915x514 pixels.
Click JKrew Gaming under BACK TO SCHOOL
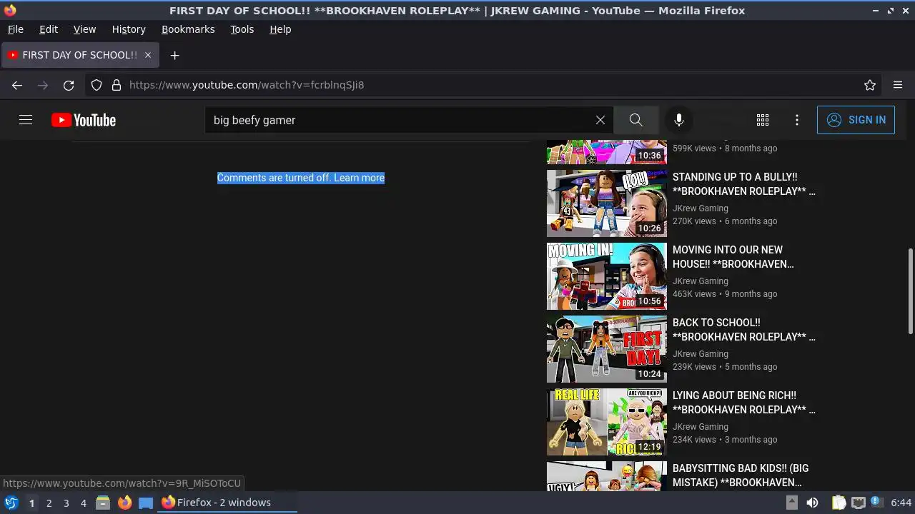pyautogui.click(x=701, y=354)
